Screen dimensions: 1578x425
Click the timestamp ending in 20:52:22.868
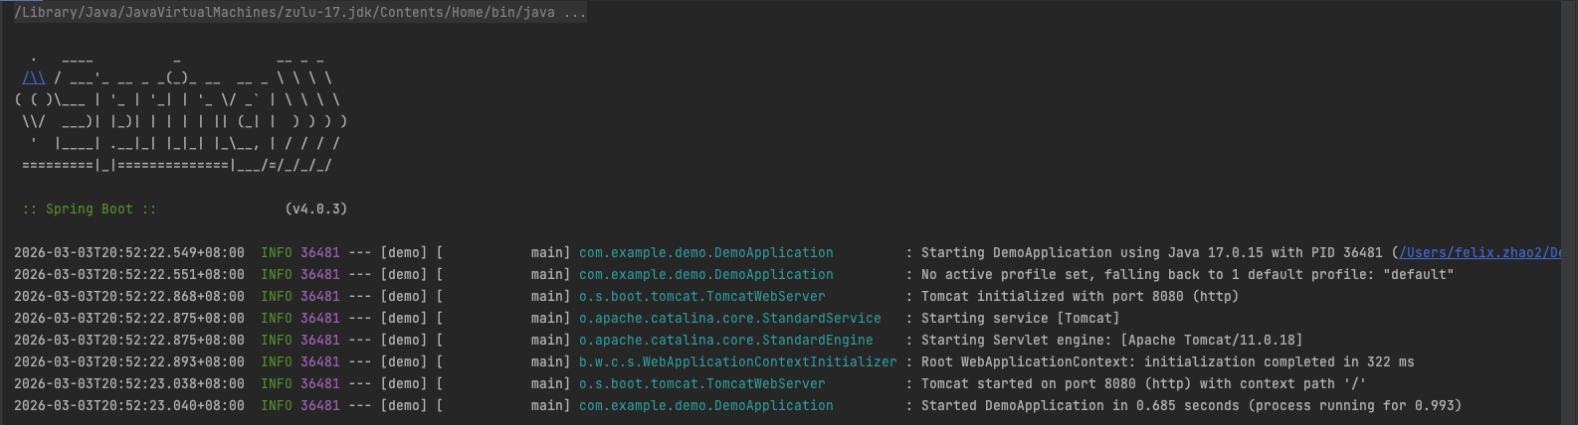[x=128, y=297]
